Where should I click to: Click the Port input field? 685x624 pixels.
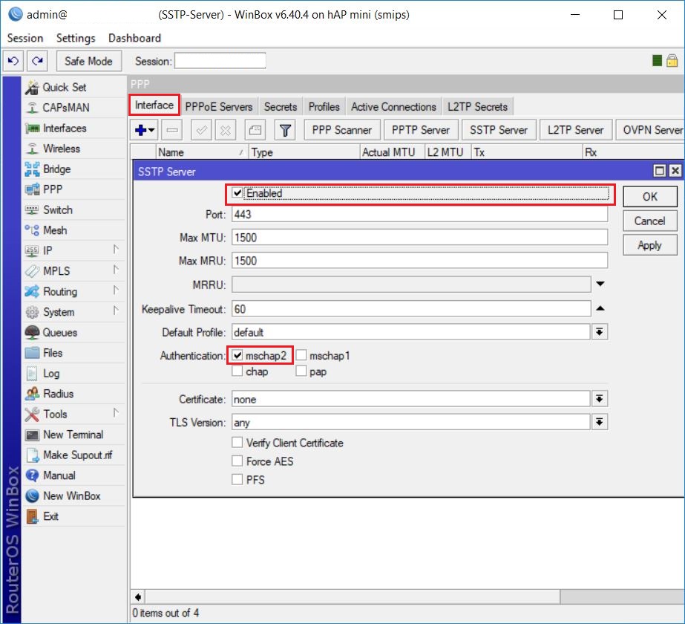click(419, 214)
